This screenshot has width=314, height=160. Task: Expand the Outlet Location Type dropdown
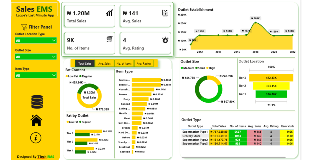point(36,41)
